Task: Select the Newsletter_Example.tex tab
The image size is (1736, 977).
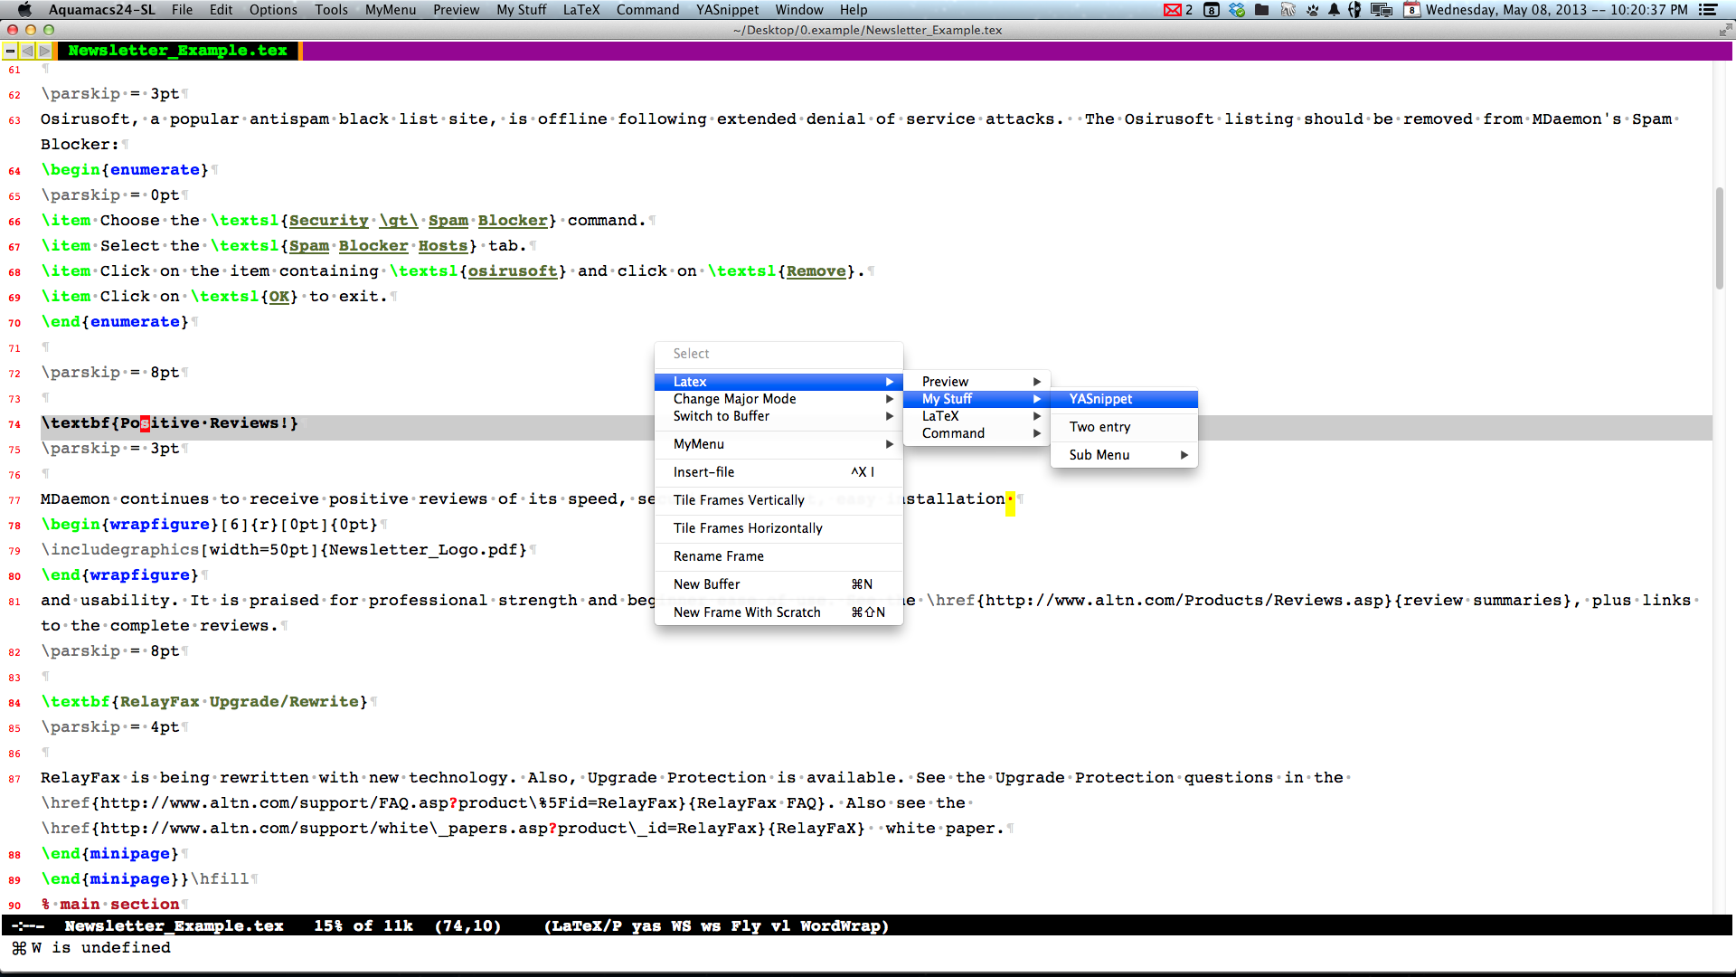Action: [178, 51]
